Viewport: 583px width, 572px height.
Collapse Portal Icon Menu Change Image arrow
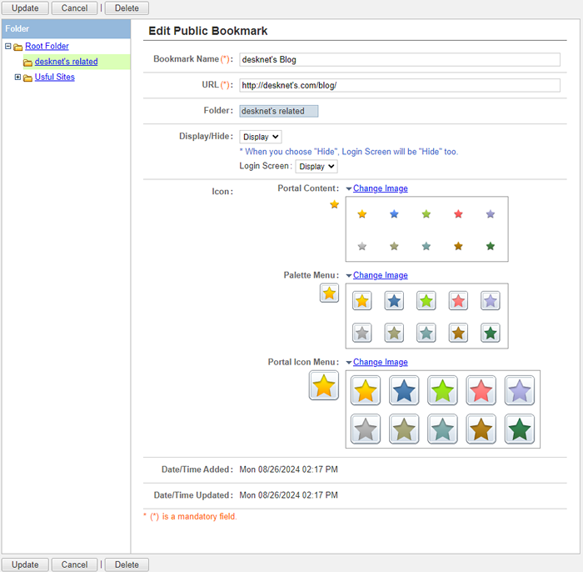pyautogui.click(x=349, y=363)
